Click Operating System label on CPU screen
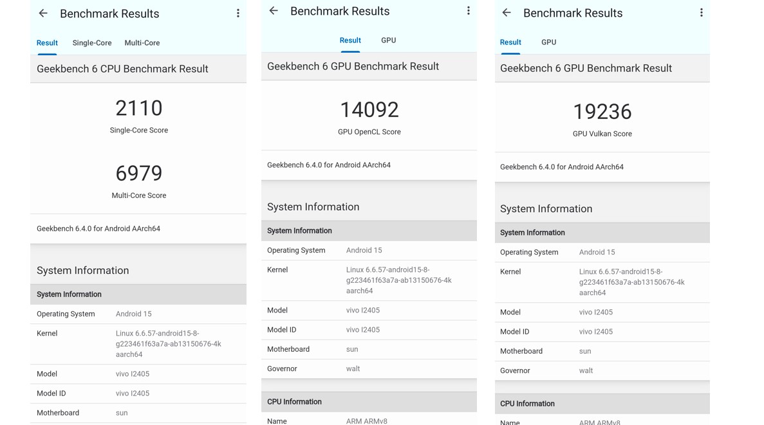The width and height of the screenshot is (764, 425). 66,314
